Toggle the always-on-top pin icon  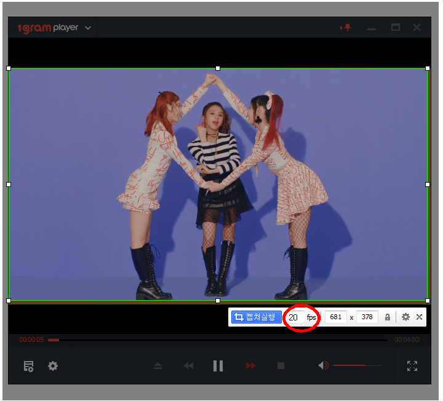(346, 28)
